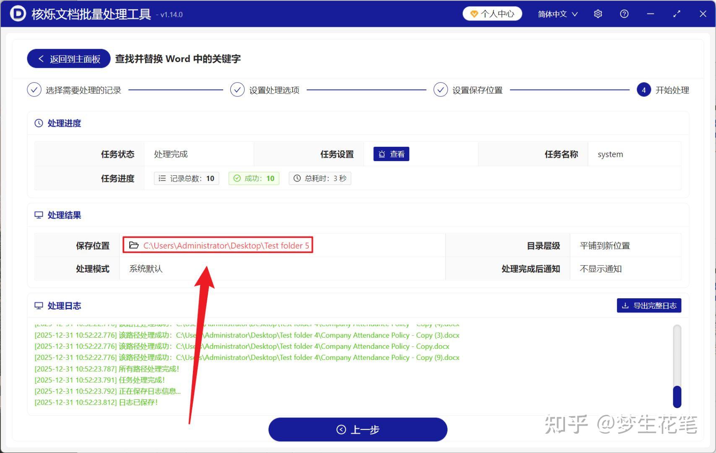
Task: View task settings with 查看 button
Action: tap(391, 154)
